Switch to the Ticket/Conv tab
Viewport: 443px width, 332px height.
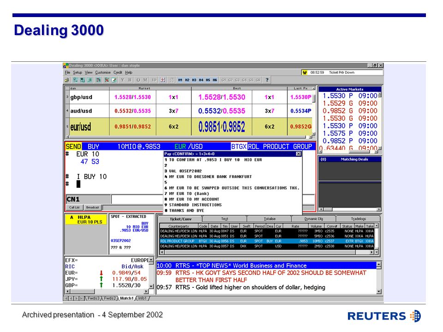point(180,219)
